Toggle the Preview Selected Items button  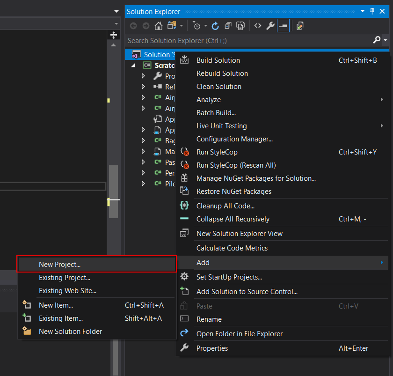[283, 26]
